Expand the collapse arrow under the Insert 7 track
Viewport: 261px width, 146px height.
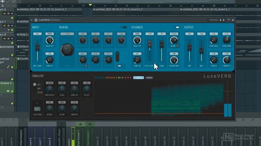click(9, 30)
